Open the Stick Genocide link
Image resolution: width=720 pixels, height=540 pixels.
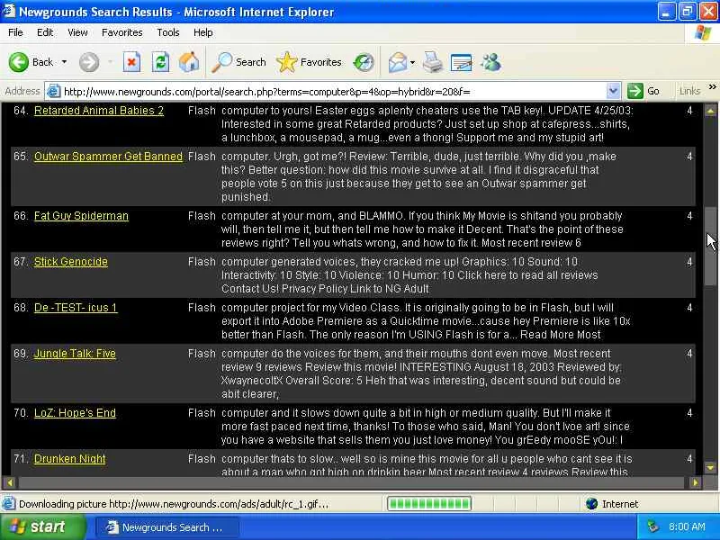[71, 262]
